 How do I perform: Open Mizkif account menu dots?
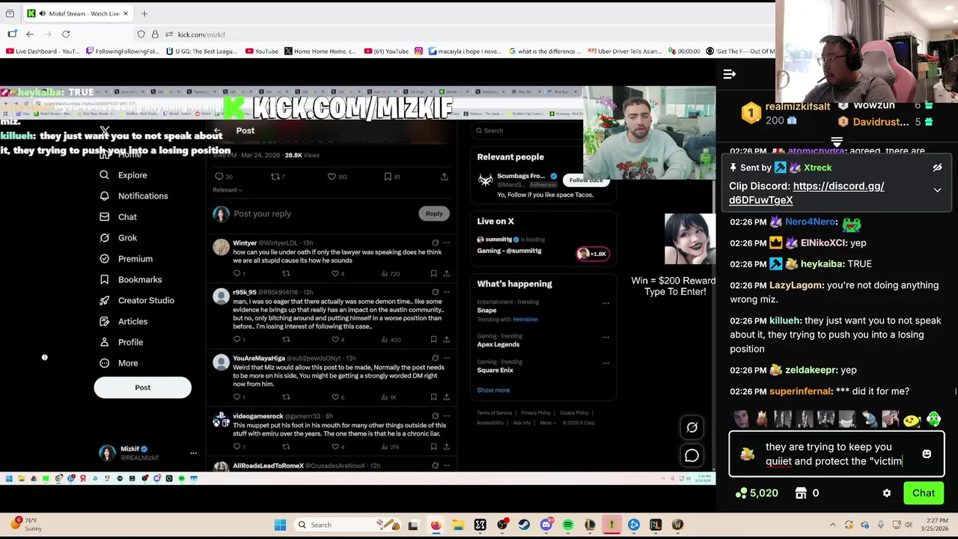[193, 454]
